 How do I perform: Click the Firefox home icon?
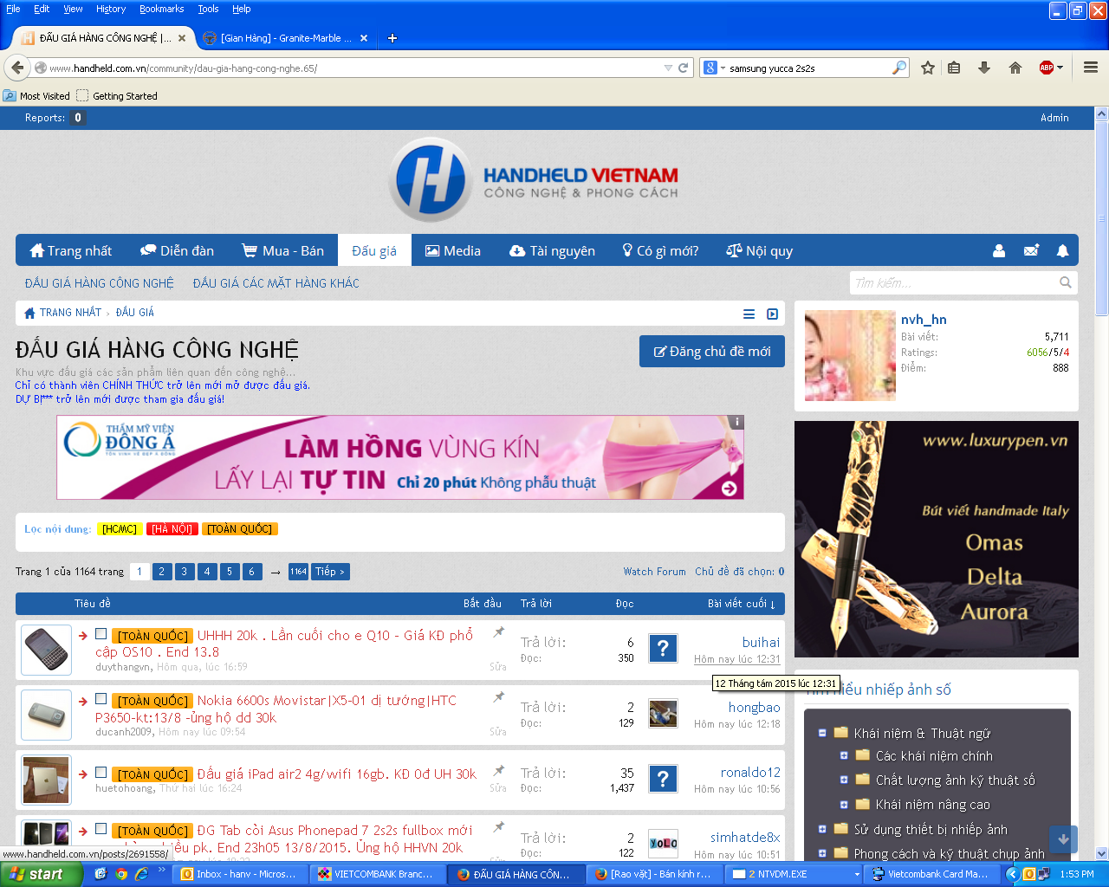[x=1015, y=68]
